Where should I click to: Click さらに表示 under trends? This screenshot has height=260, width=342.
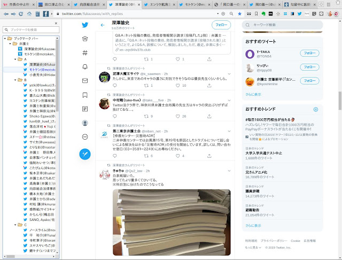[253, 226]
